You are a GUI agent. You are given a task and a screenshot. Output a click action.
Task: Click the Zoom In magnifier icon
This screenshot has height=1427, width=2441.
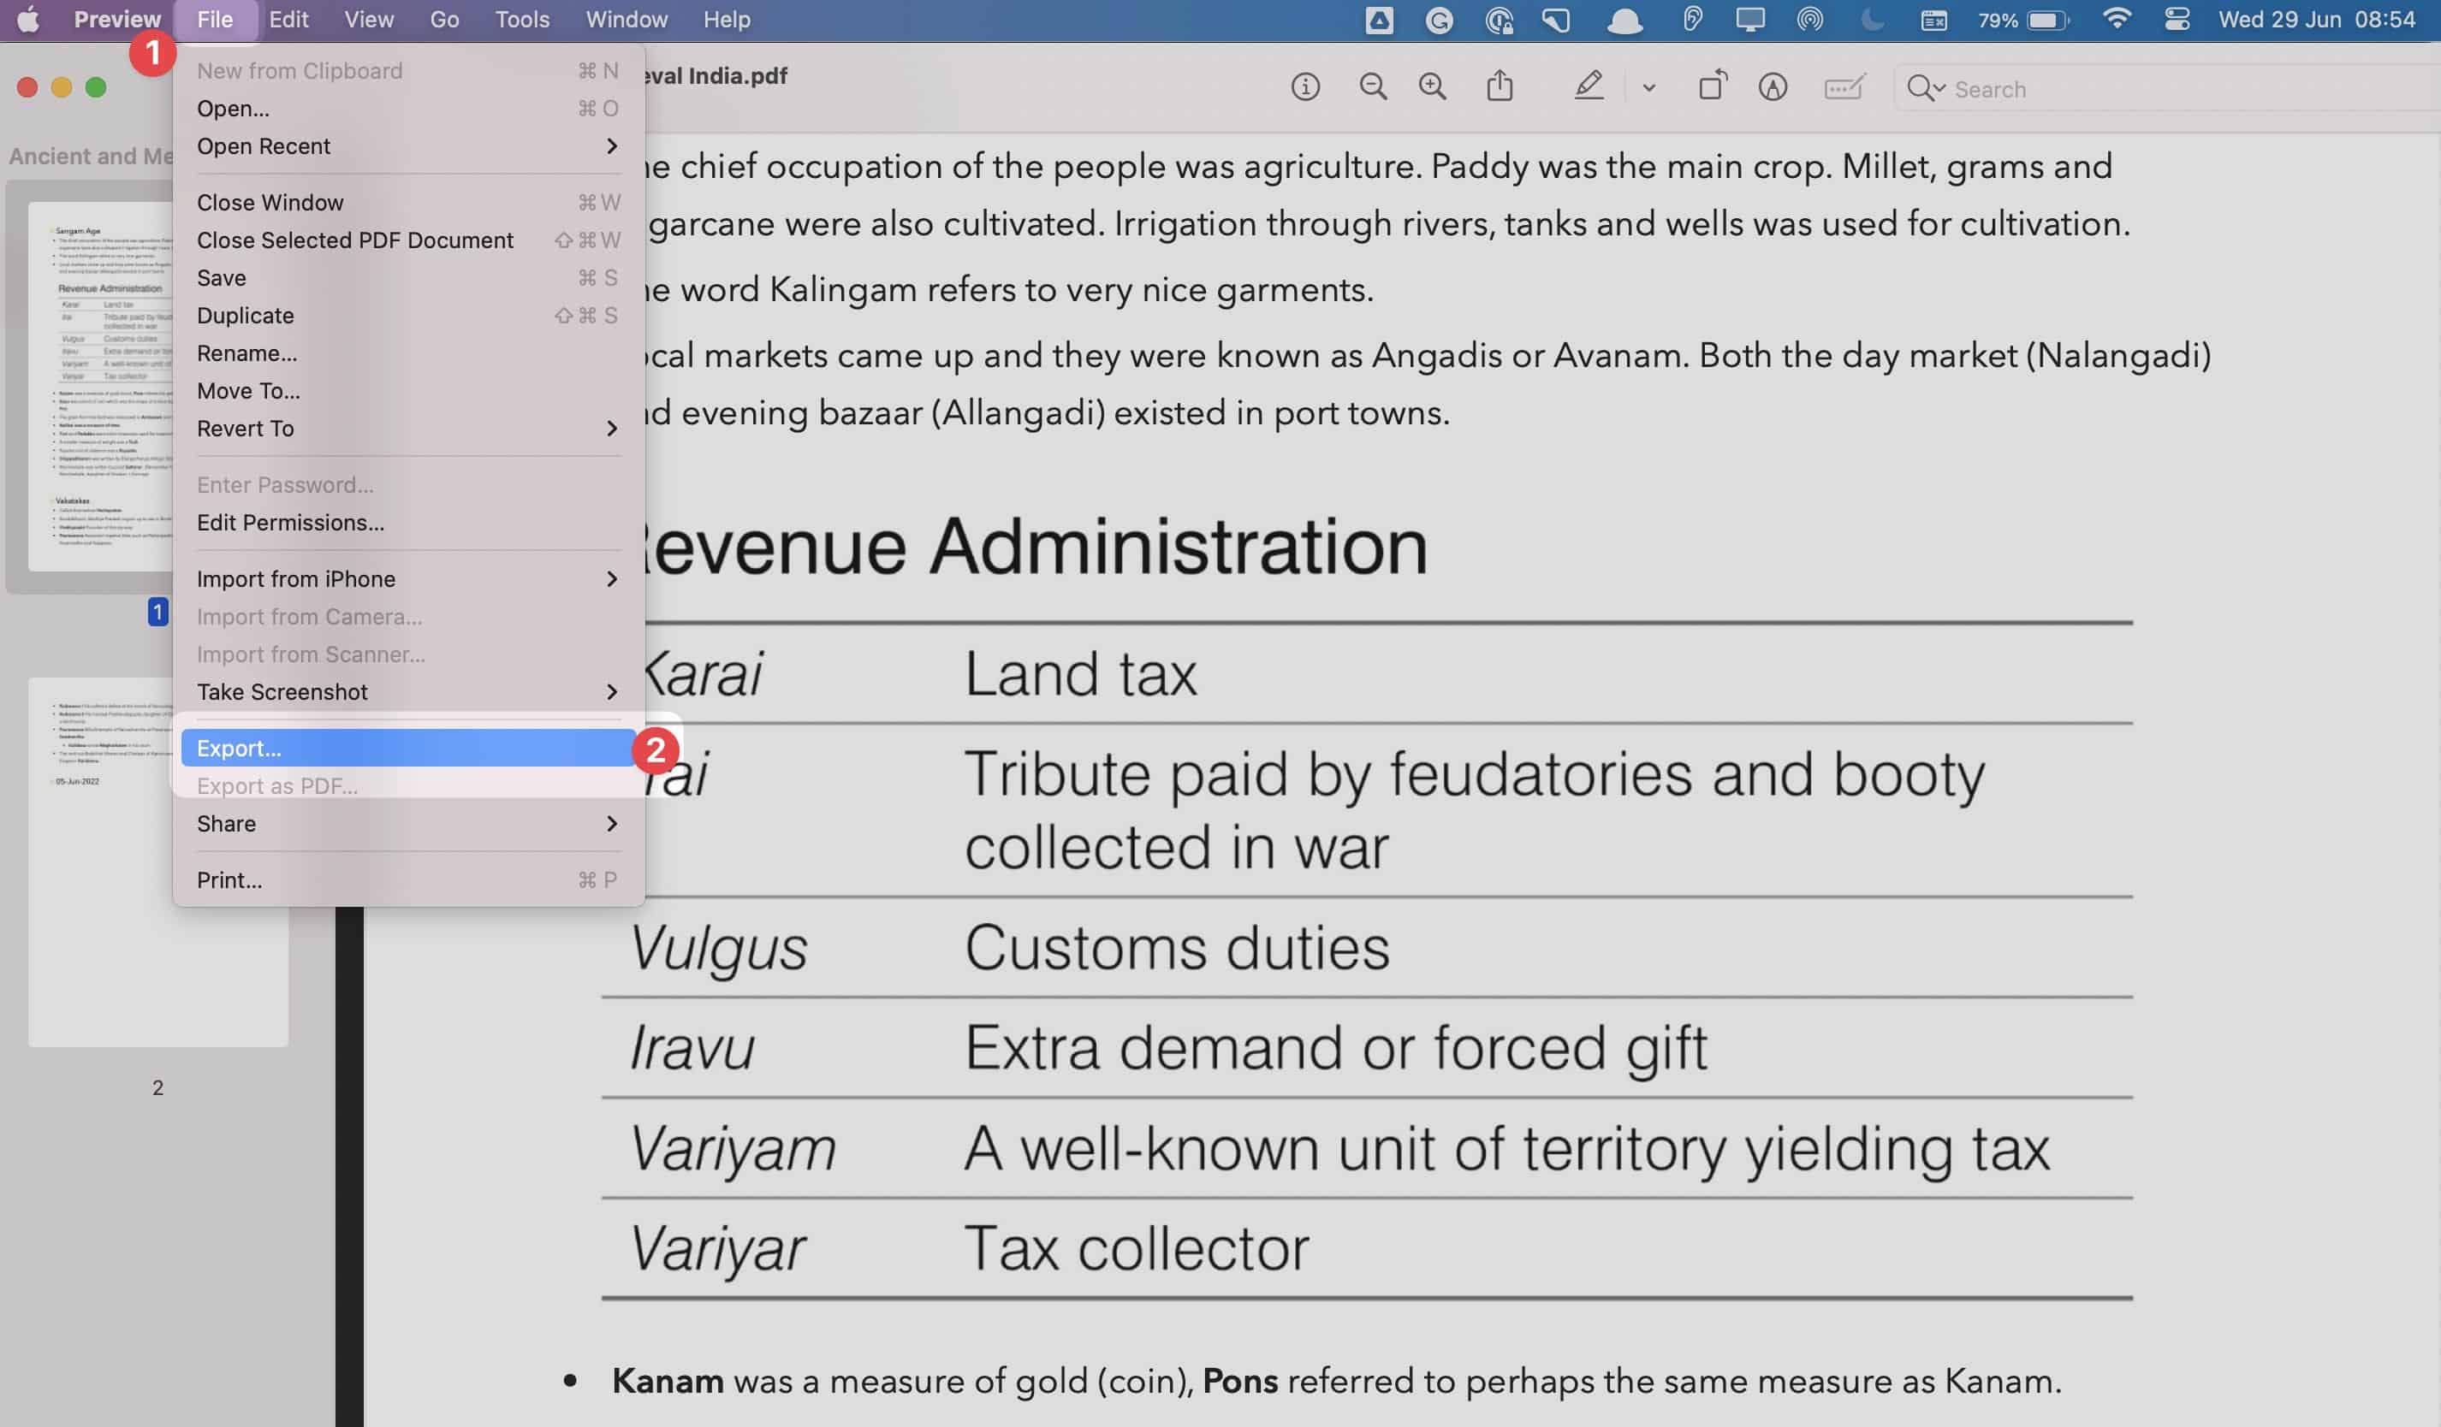[1432, 87]
